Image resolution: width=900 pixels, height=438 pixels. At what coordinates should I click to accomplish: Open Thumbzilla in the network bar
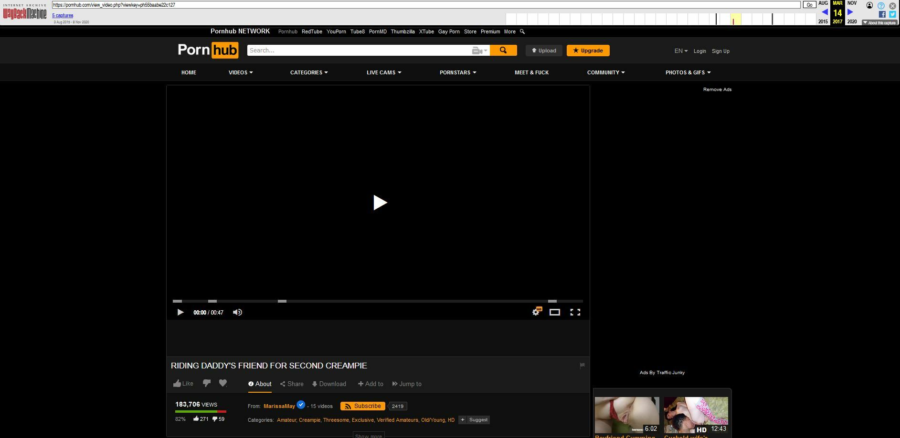click(402, 31)
